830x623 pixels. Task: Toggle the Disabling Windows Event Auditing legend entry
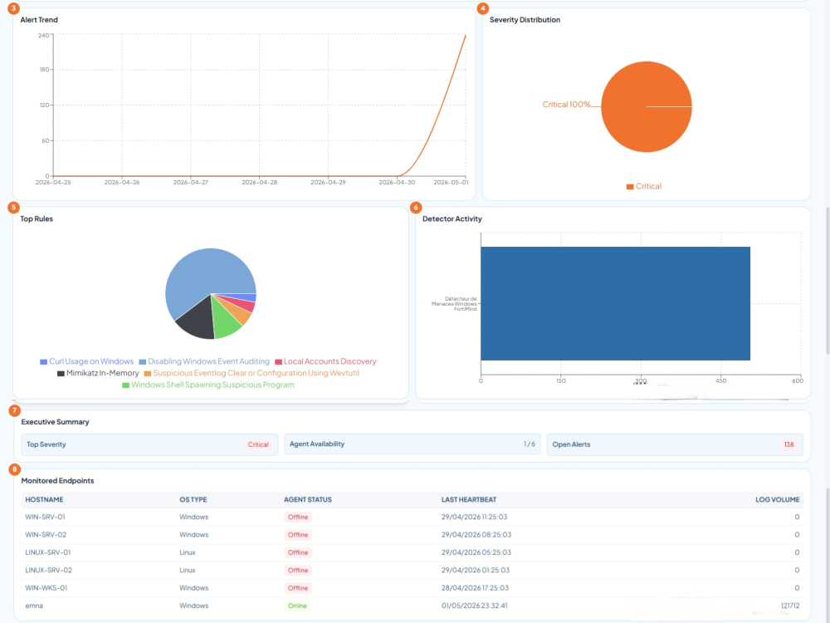tap(204, 361)
